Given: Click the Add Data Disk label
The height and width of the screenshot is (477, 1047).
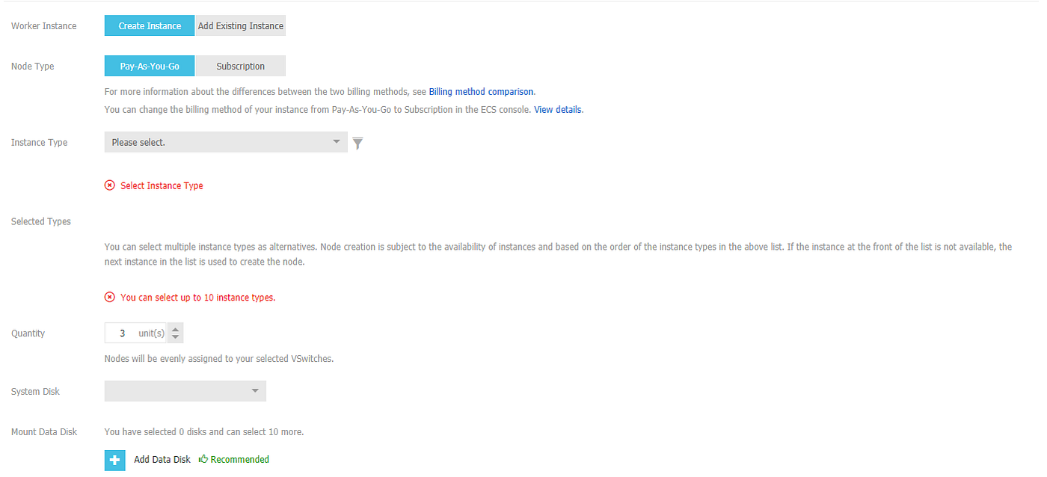Looking at the screenshot, I should click(x=162, y=459).
